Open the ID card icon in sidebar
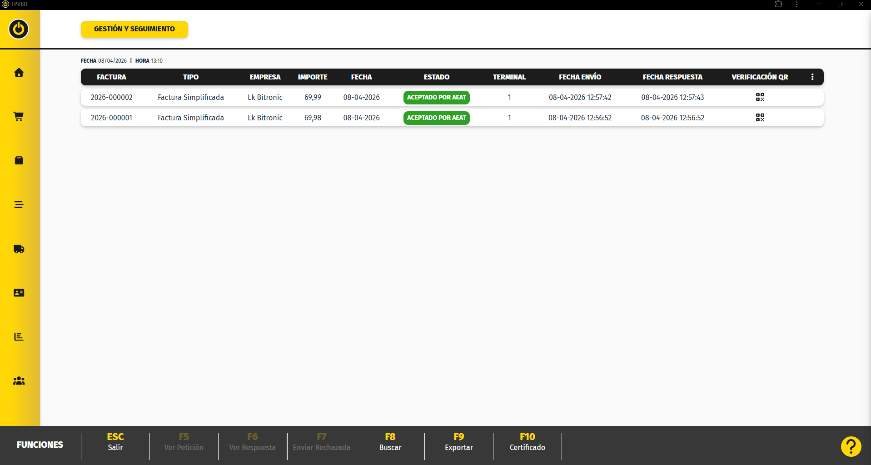The height and width of the screenshot is (465, 871). click(19, 293)
